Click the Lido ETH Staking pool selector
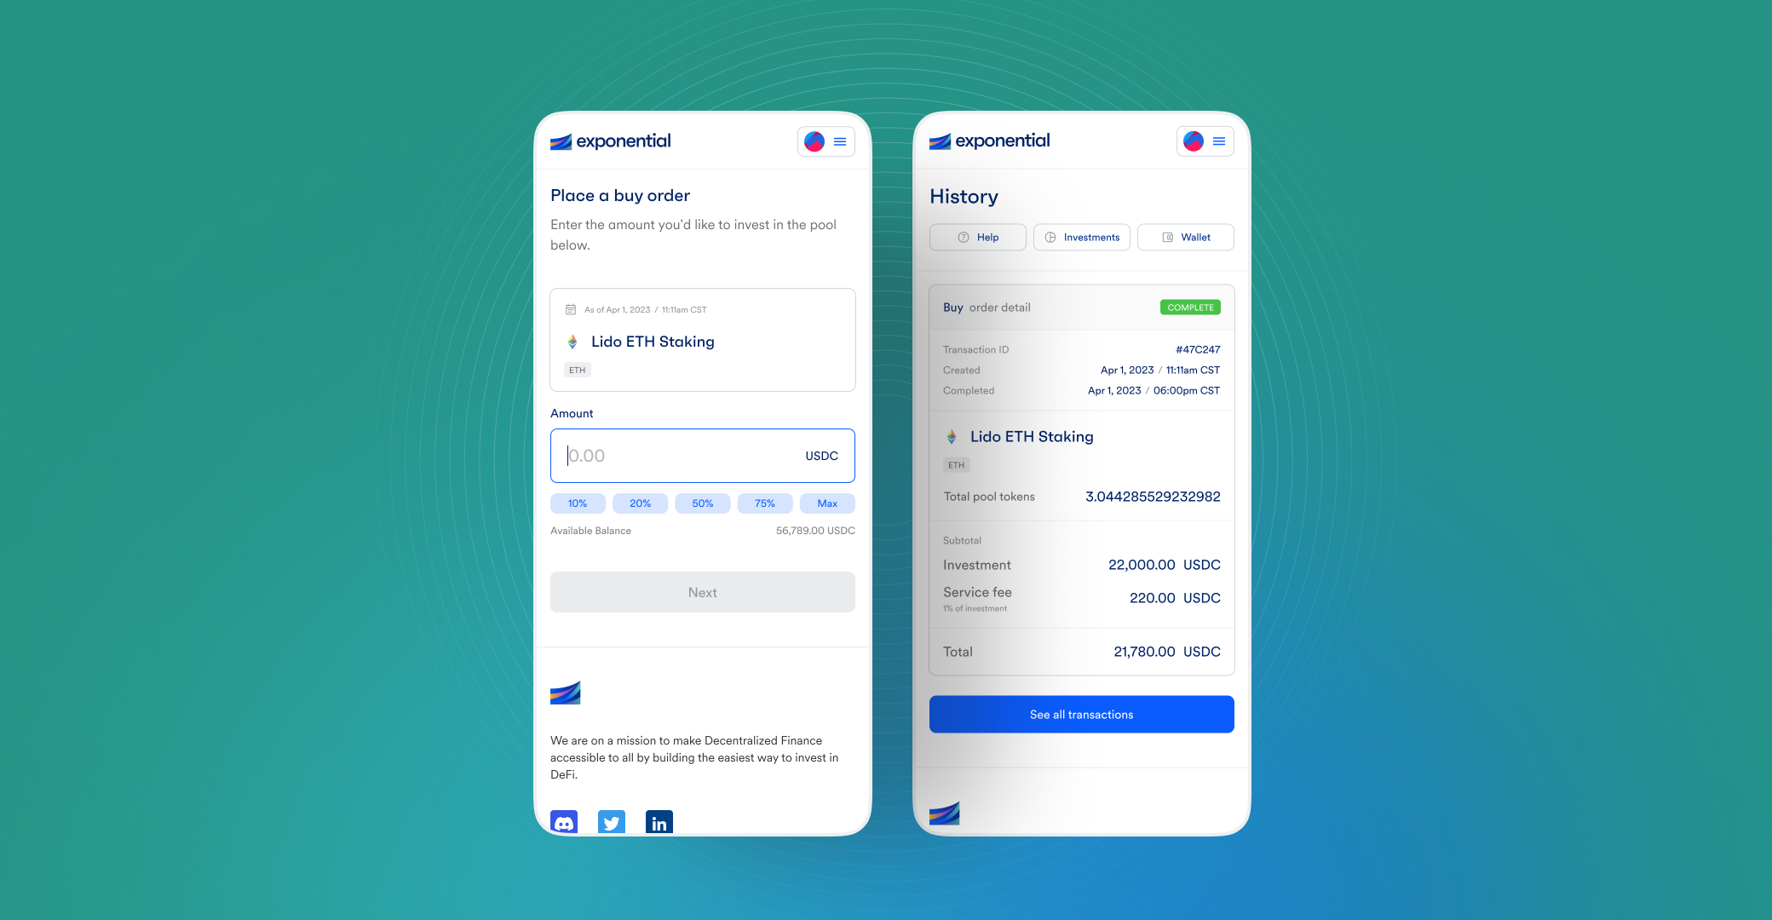1772x920 pixels. click(701, 340)
